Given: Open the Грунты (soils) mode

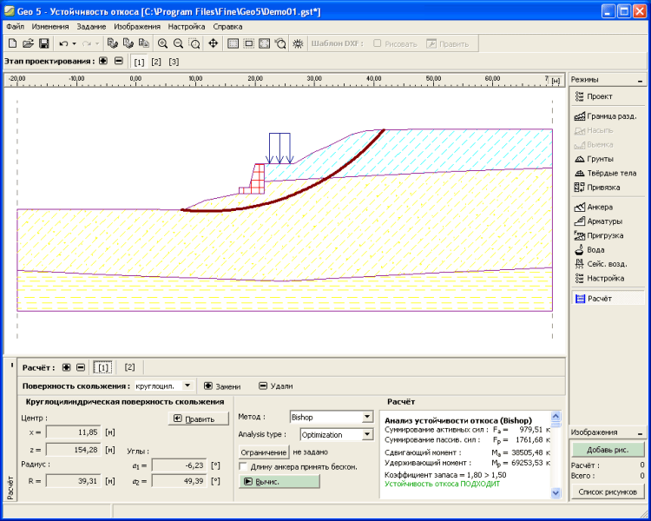Looking at the screenshot, I should (x=599, y=159).
